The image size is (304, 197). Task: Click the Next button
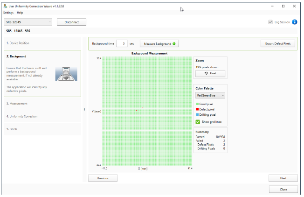[283, 178]
